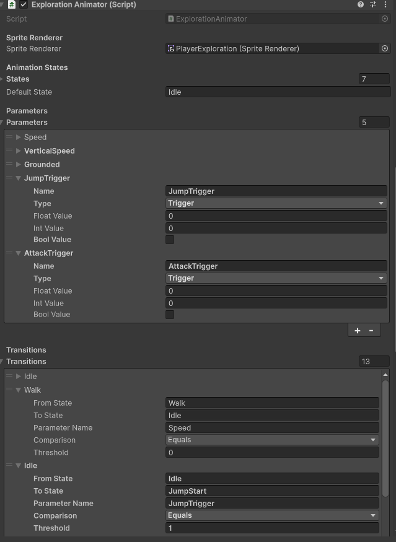The width and height of the screenshot is (396, 542).
Task: Click the States count field showing 7
Action: (374, 79)
